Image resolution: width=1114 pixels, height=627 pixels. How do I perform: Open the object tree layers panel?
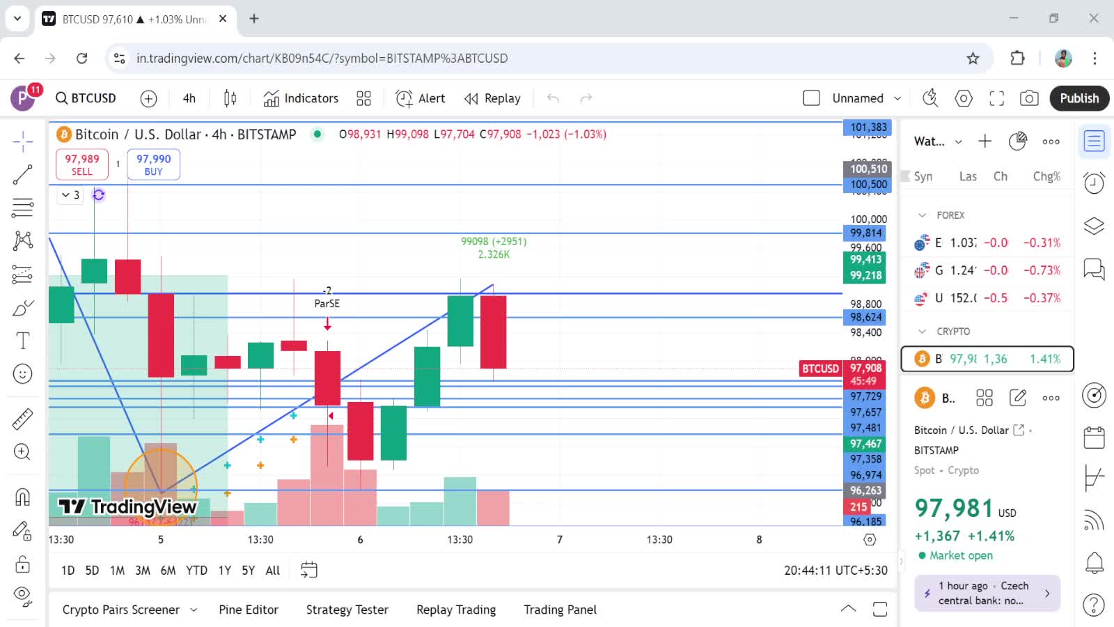pyautogui.click(x=1094, y=226)
